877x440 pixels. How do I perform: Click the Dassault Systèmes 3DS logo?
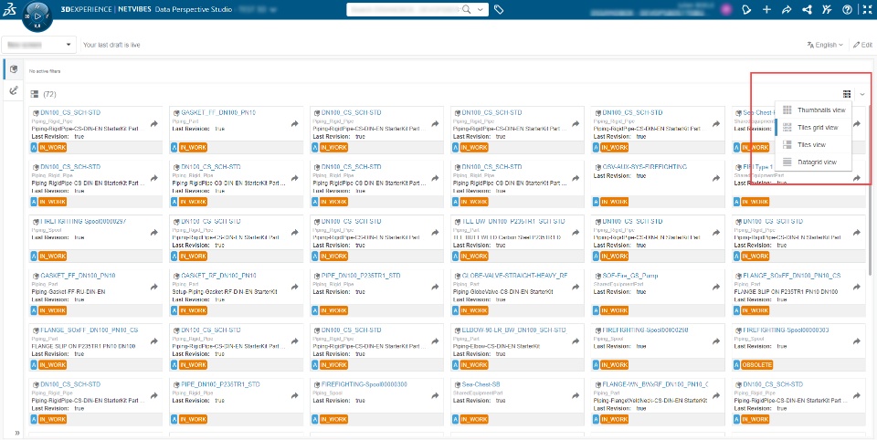[9, 9]
